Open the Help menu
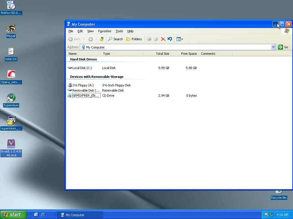Image resolution: width=293 pixels, height=219 pixels. (130, 31)
